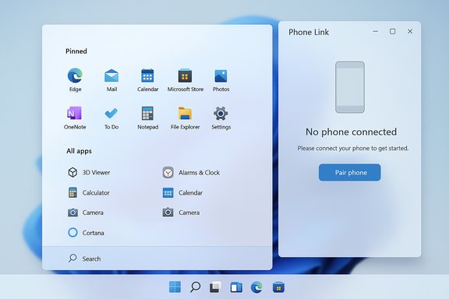
Task: Click the Windows Start button on the taskbar
Action: (175, 287)
